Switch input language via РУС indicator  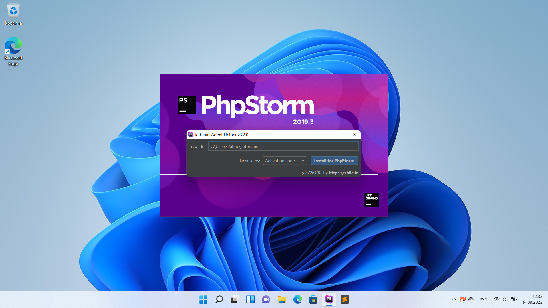[483, 299]
